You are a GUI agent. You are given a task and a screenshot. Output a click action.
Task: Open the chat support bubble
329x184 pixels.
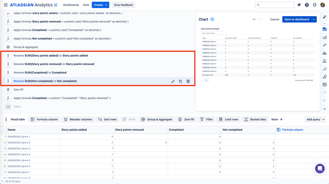coord(320,169)
